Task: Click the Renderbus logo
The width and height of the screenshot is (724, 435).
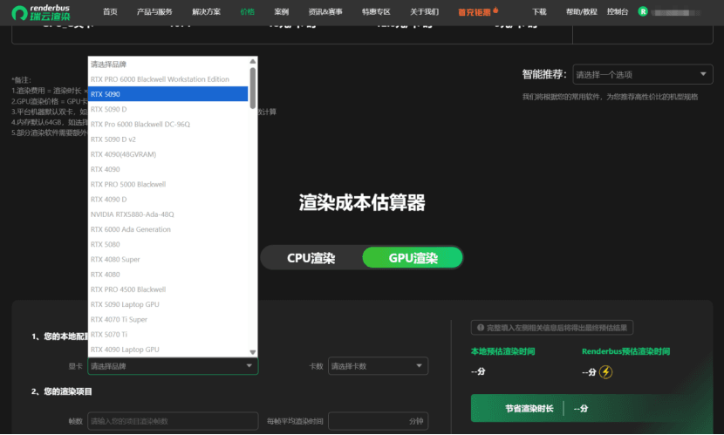Action: [x=41, y=12]
